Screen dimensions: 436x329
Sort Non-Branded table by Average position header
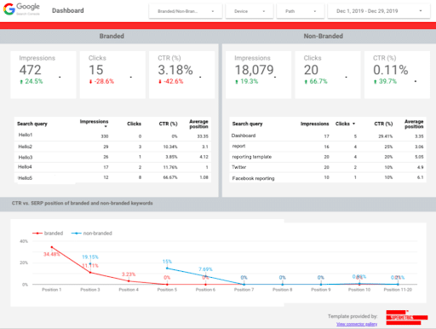click(414, 124)
